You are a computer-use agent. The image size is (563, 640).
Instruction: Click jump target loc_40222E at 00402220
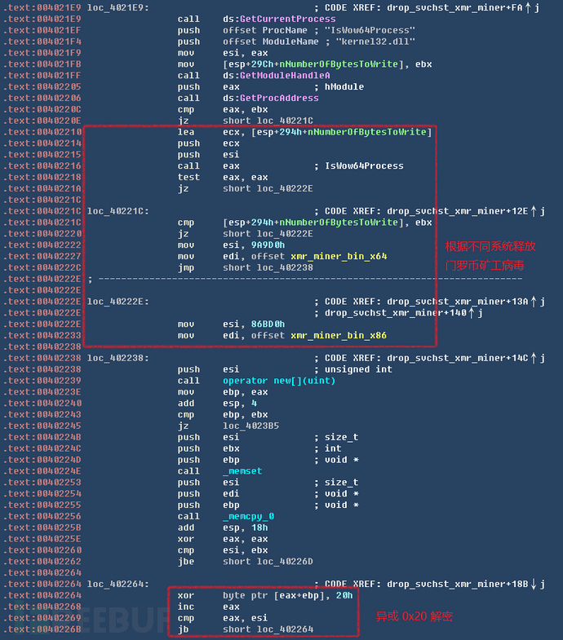click(285, 234)
